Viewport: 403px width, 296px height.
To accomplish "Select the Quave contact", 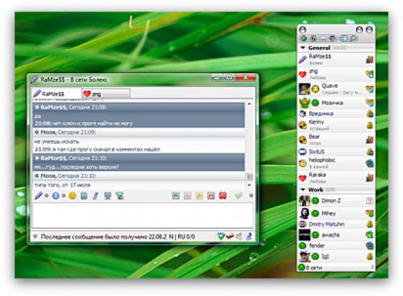I will [x=336, y=89].
